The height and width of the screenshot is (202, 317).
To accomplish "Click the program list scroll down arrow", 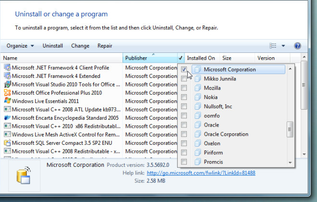I will tap(304, 154).
